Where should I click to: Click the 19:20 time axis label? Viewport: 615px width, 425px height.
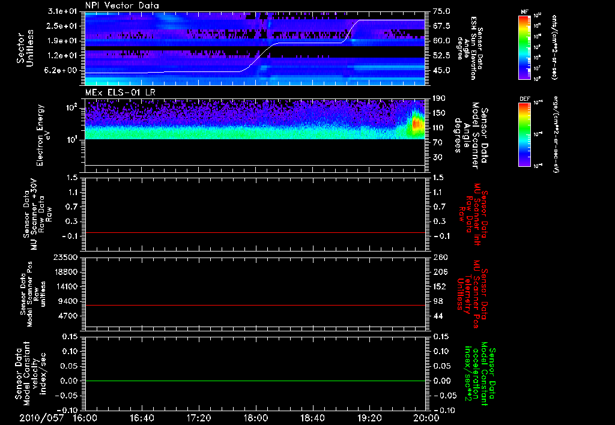[369, 418]
